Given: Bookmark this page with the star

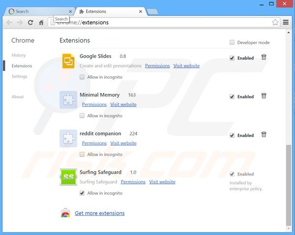Looking at the screenshot, I should click(275, 22).
